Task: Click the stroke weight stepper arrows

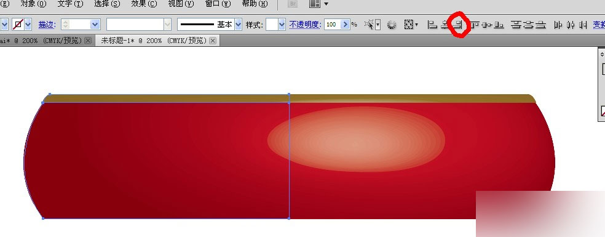Action: click(x=66, y=25)
